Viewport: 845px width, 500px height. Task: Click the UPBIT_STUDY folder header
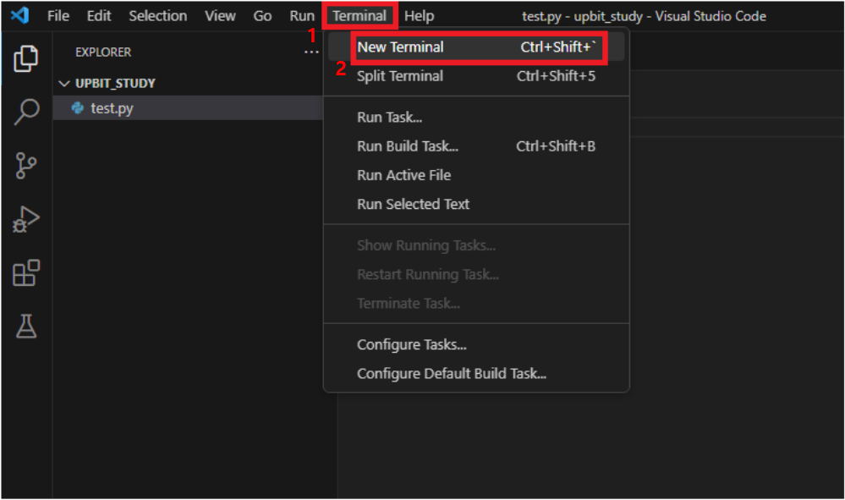click(x=188, y=84)
